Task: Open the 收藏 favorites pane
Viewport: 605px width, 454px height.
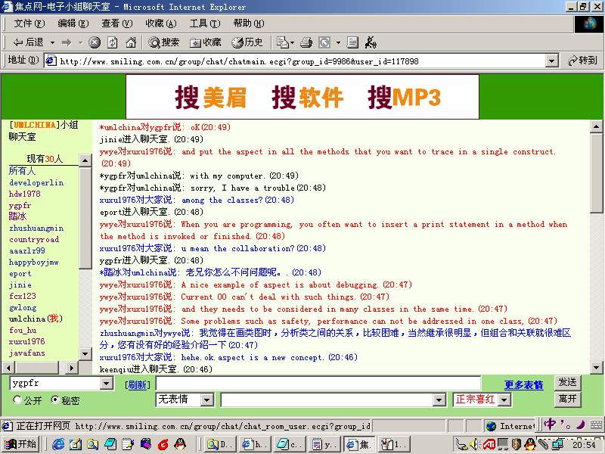Action: click(x=206, y=42)
